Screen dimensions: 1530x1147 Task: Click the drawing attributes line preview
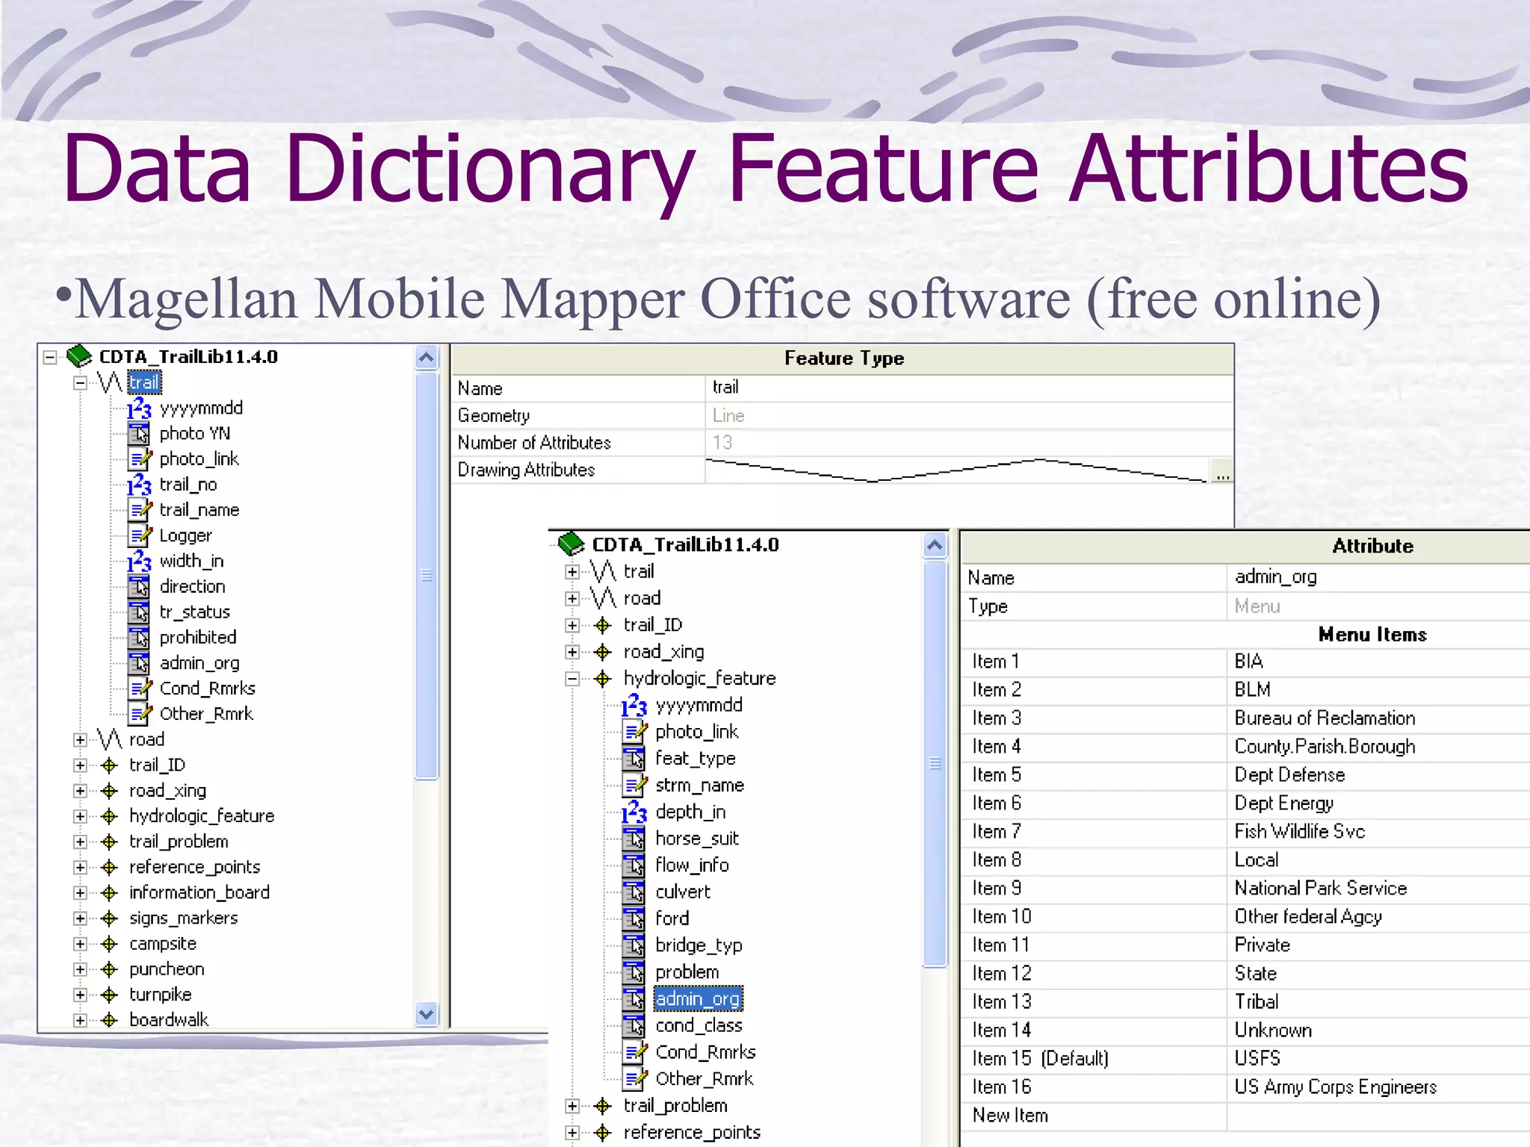click(956, 471)
